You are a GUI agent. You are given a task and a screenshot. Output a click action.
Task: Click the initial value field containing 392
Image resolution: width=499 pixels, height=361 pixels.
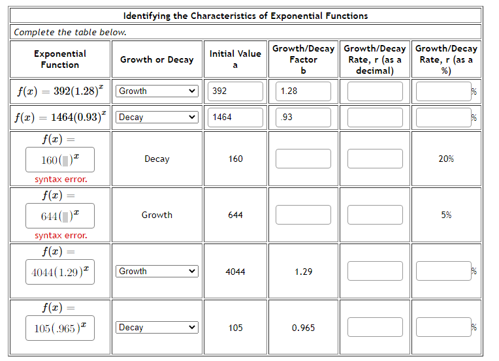pos(236,91)
